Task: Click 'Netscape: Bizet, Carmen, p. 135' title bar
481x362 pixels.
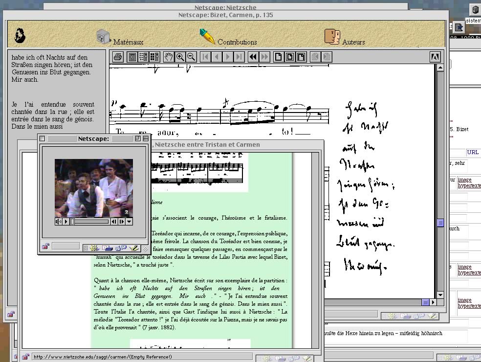Action: pyautogui.click(x=225, y=15)
